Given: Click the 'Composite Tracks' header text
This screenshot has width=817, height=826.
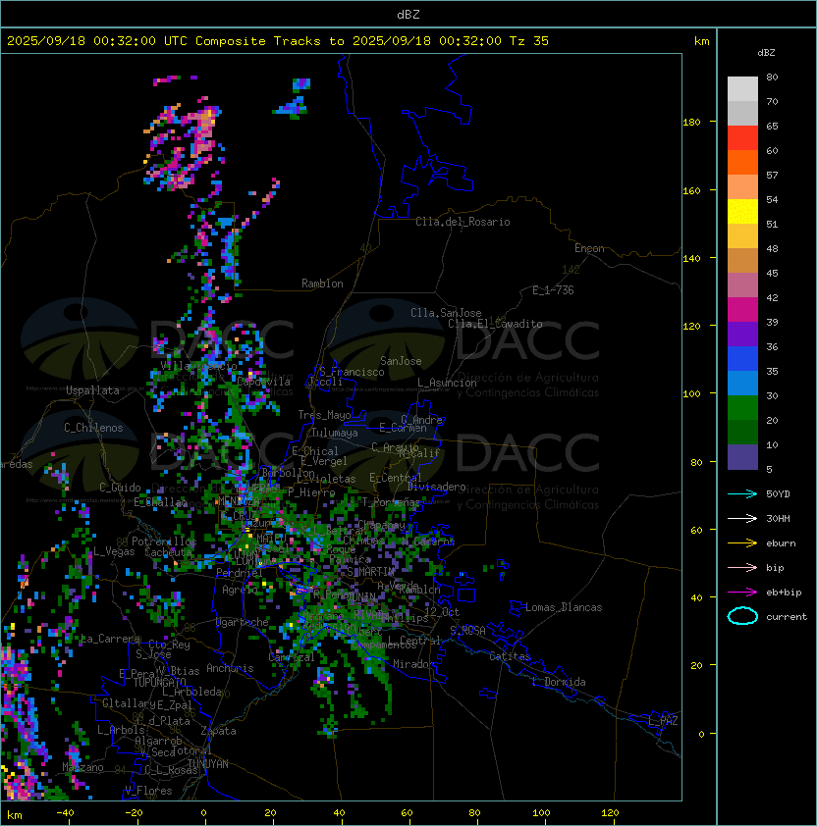Looking at the screenshot, I should point(257,40).
